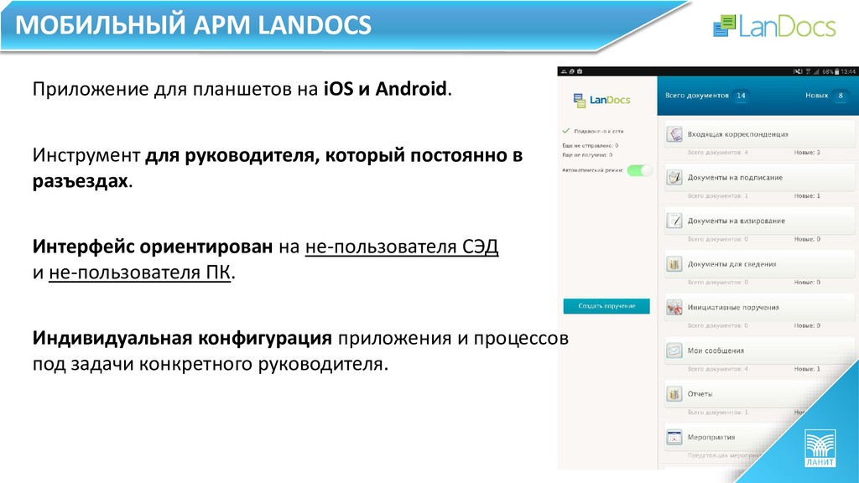Open the Документы на визирование row

759,221
